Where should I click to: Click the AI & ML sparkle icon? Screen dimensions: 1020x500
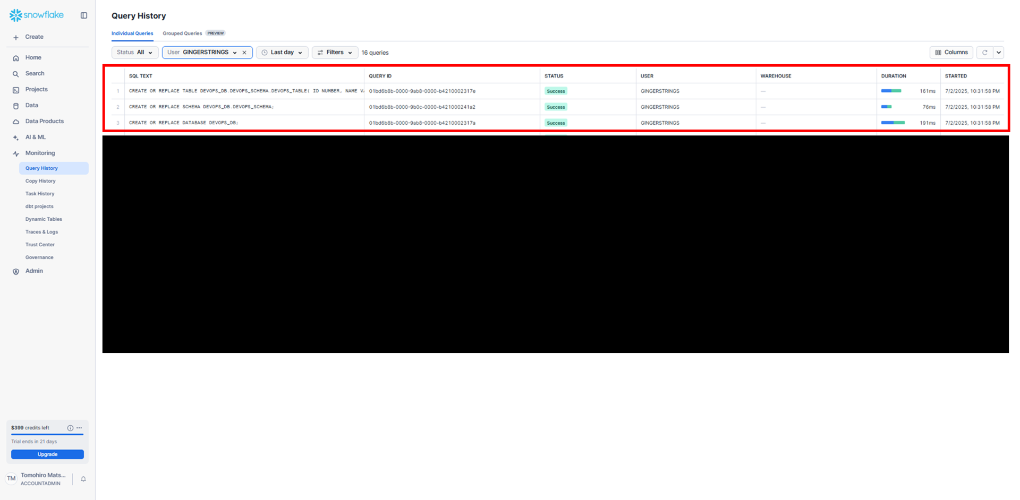point(16,137)
